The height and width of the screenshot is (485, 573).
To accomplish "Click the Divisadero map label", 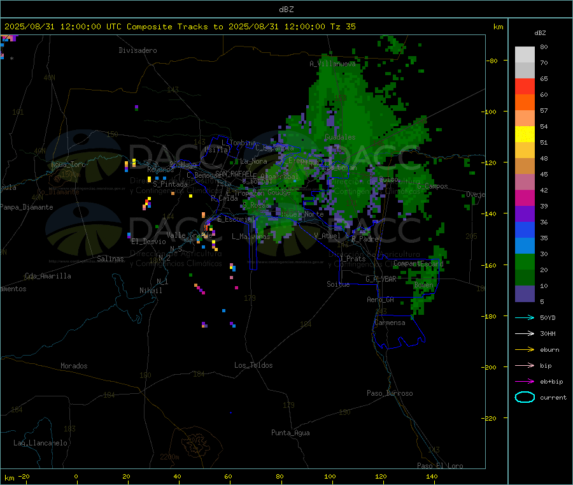I will [x=138, y=50].
